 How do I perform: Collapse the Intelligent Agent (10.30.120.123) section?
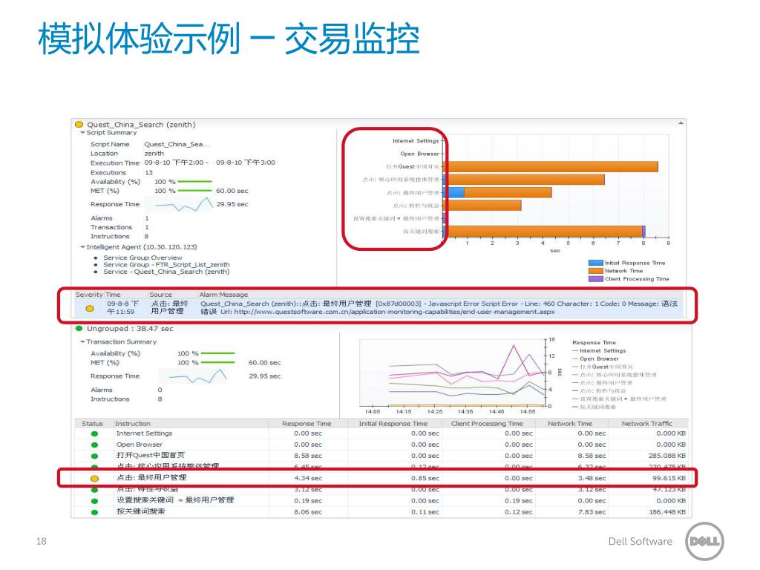click(82, 247)
